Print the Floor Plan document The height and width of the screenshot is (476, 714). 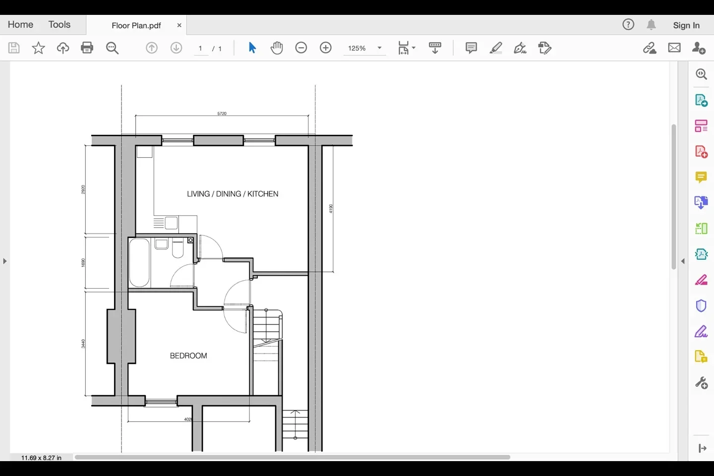coord(87,48)
